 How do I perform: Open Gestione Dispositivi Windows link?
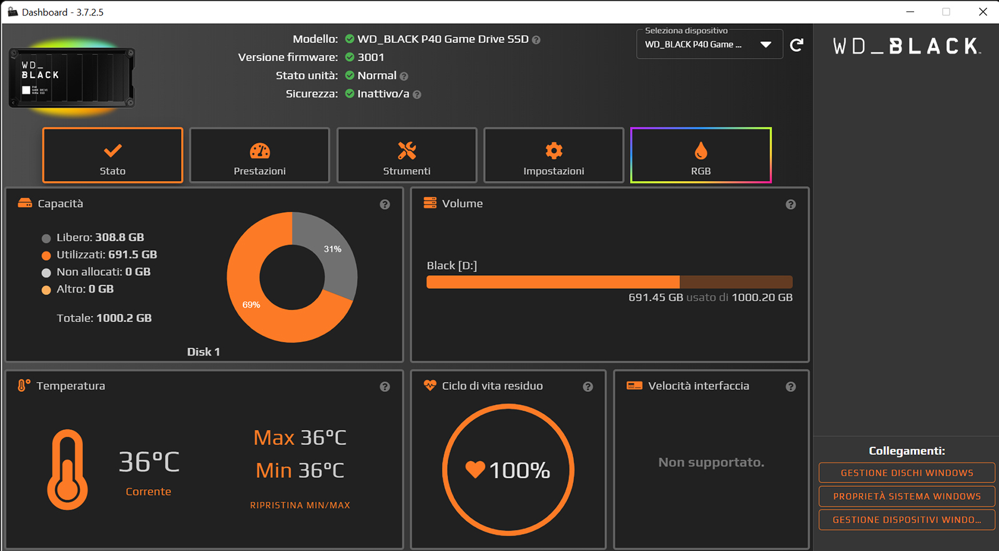907,520
